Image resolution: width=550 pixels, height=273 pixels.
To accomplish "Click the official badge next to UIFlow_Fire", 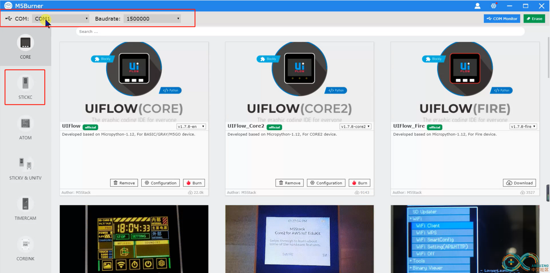I will coord(435,127).
